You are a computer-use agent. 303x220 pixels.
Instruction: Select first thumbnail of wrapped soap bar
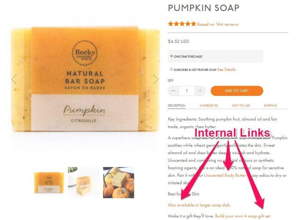pyautogui.click(x=49, y=183)
